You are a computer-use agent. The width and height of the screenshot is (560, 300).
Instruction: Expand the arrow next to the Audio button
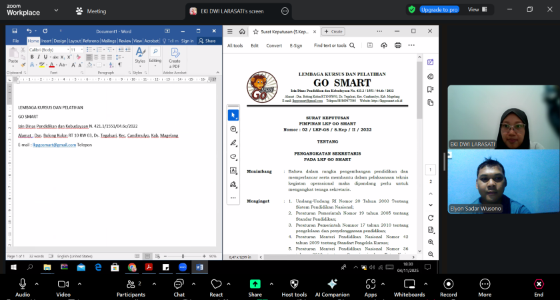(x=37, y=283)
